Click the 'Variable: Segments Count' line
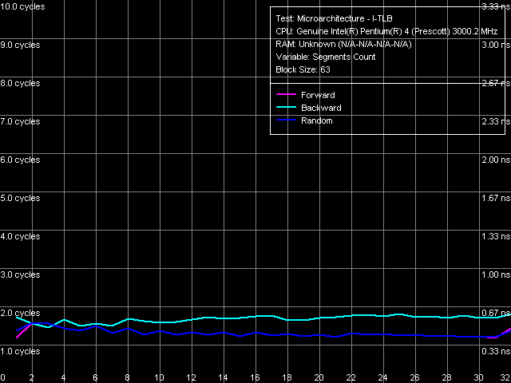Viewport: 511px width, 383px height. 326,57
